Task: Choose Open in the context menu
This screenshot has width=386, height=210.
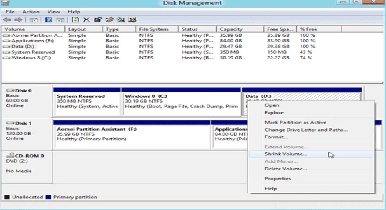Action: click(272, 105)
